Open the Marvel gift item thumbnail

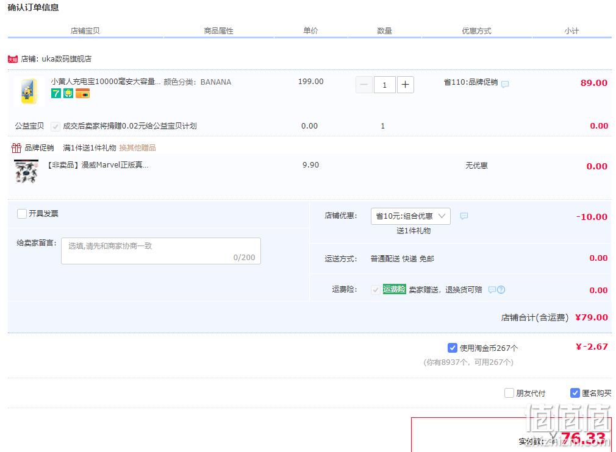[x=26, y=171]
